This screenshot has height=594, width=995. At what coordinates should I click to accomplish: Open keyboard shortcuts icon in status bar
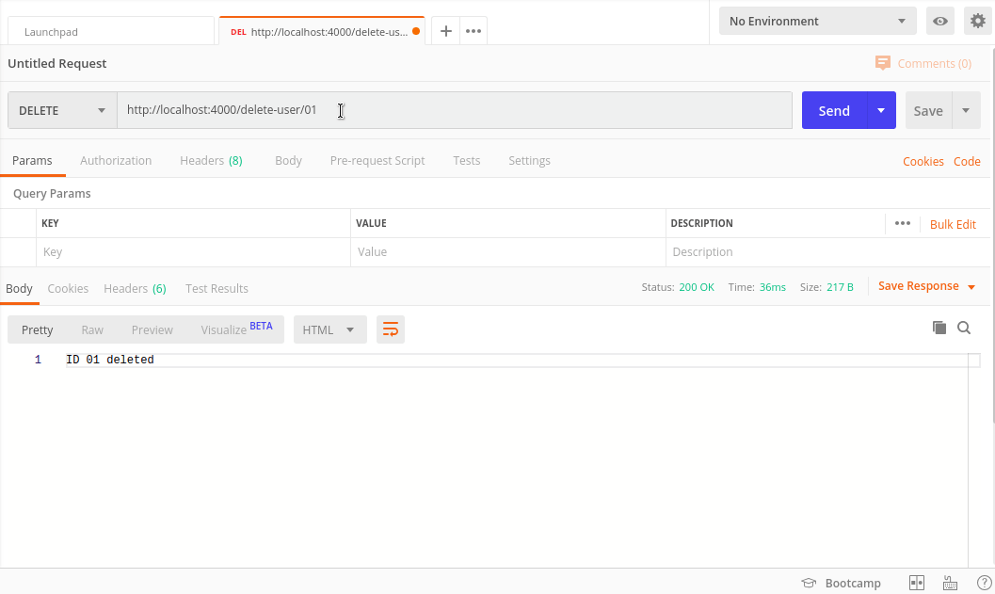pos(950,583)
